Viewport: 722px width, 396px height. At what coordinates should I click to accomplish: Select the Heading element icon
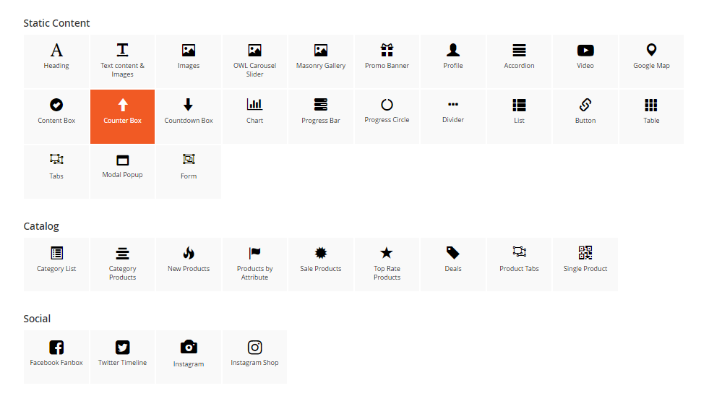(56, 51)
